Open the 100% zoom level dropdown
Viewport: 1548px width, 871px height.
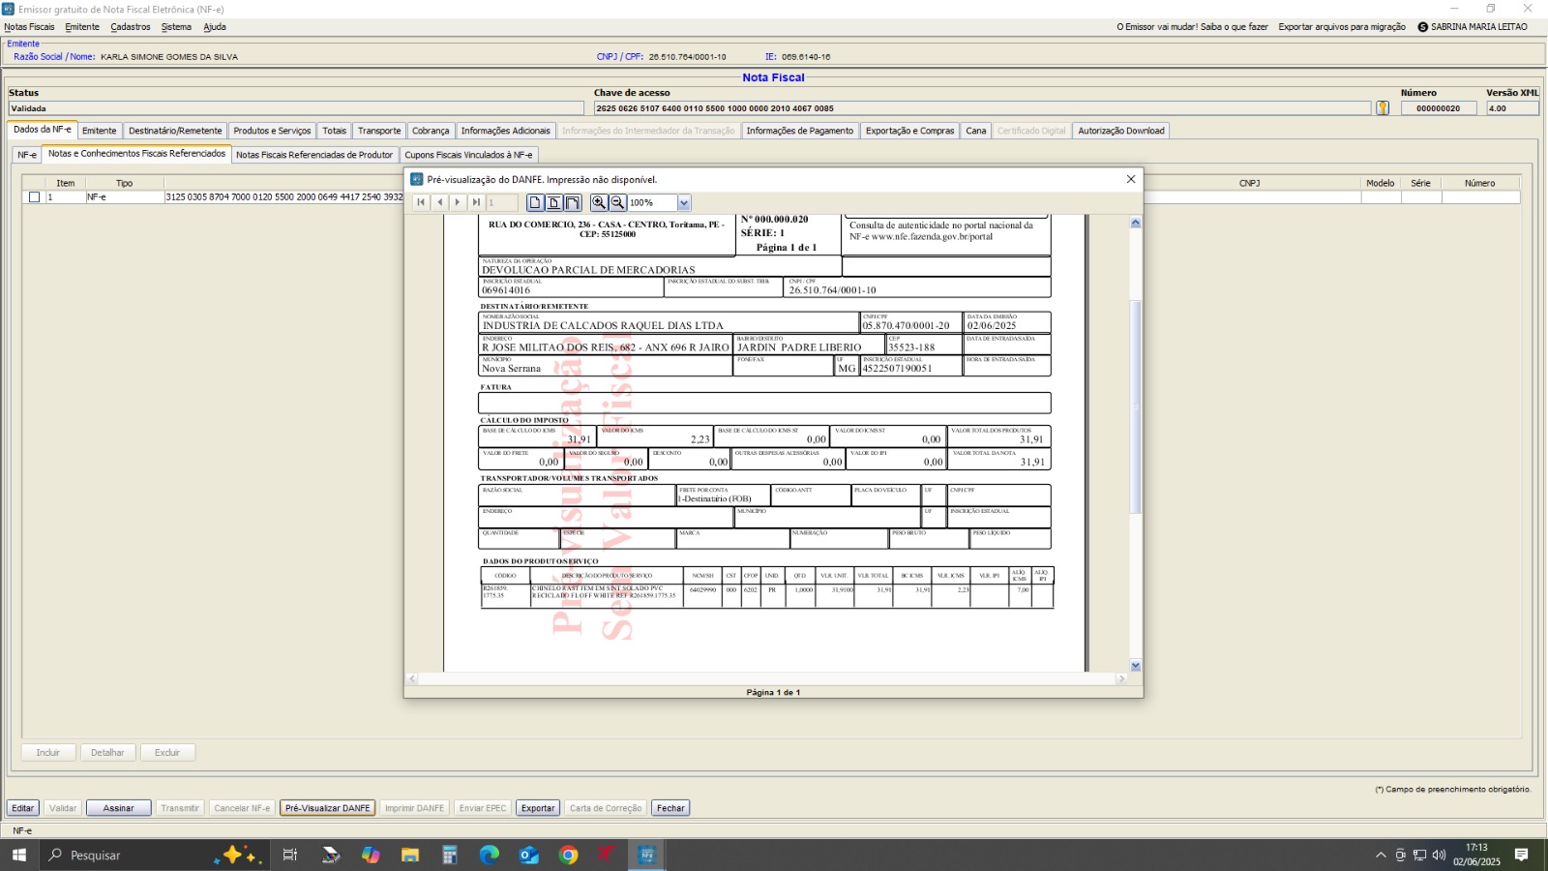(684, 203)
